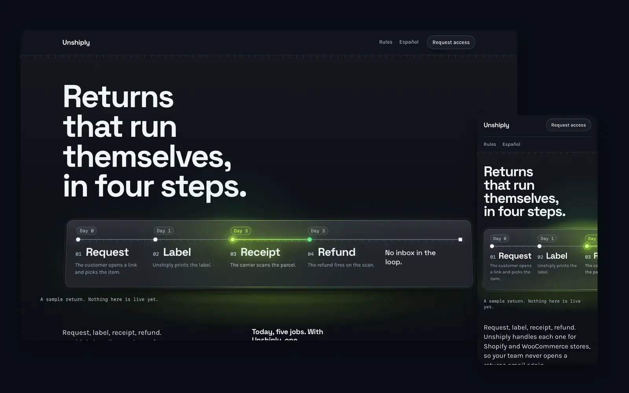
Task: Select the Day 1 pill on the desktop timeline
Action: [x=164, y=231]
